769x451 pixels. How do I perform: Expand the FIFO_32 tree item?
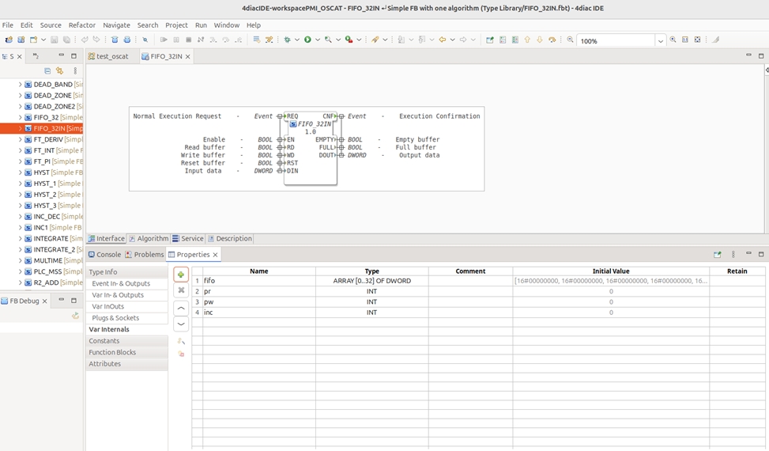(20, 117)
